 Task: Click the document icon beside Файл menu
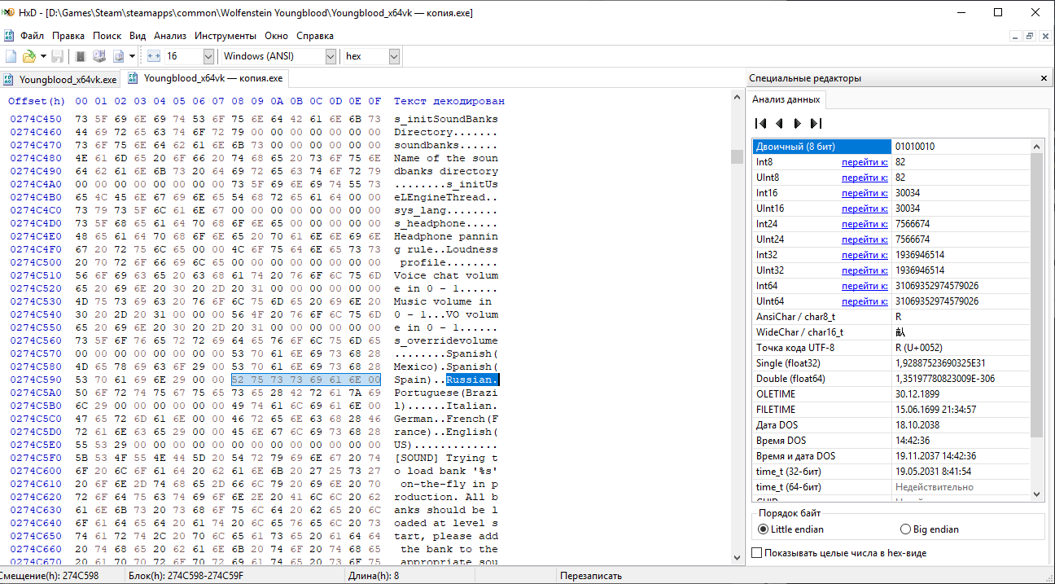pos(9,36)
